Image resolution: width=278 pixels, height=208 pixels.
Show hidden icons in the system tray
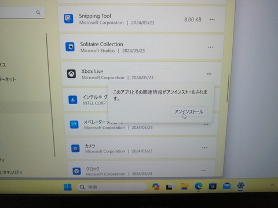pyautogui.click(x=272, y=185)
